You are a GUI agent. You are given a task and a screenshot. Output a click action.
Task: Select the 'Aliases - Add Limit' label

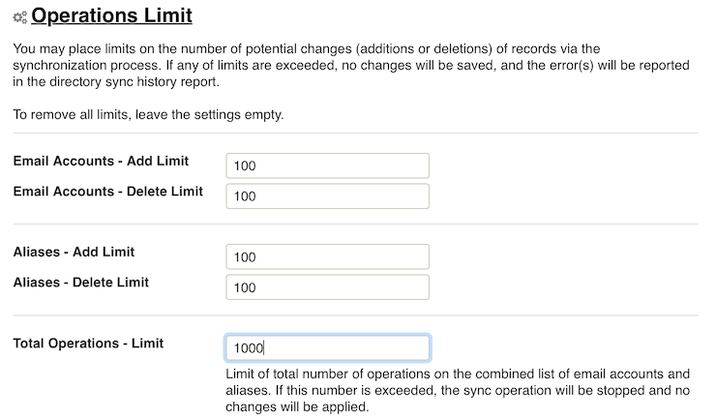pyautogui.click(x=74, y=252)
